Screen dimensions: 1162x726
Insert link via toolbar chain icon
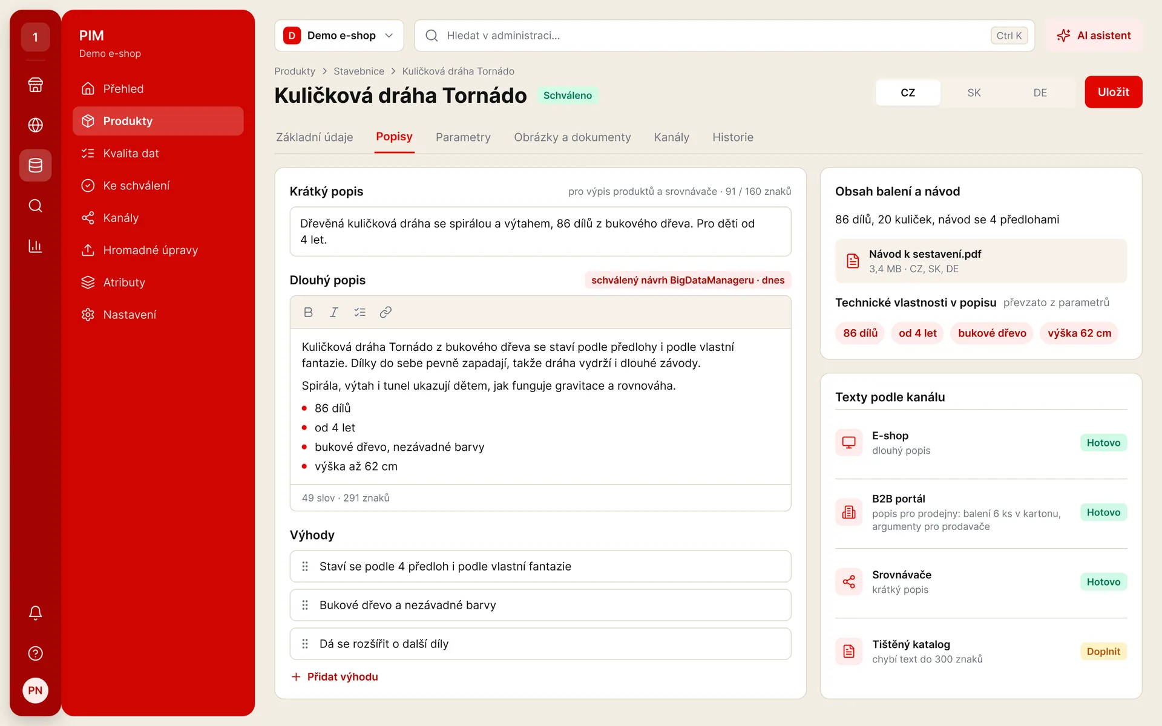(x=386, y=312)
